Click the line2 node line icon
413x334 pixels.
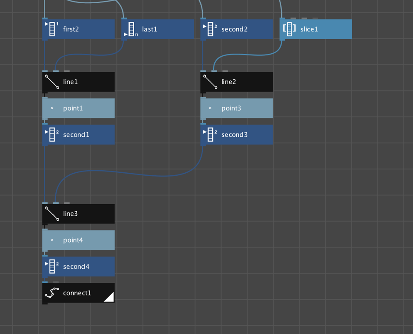coord(210,82)
